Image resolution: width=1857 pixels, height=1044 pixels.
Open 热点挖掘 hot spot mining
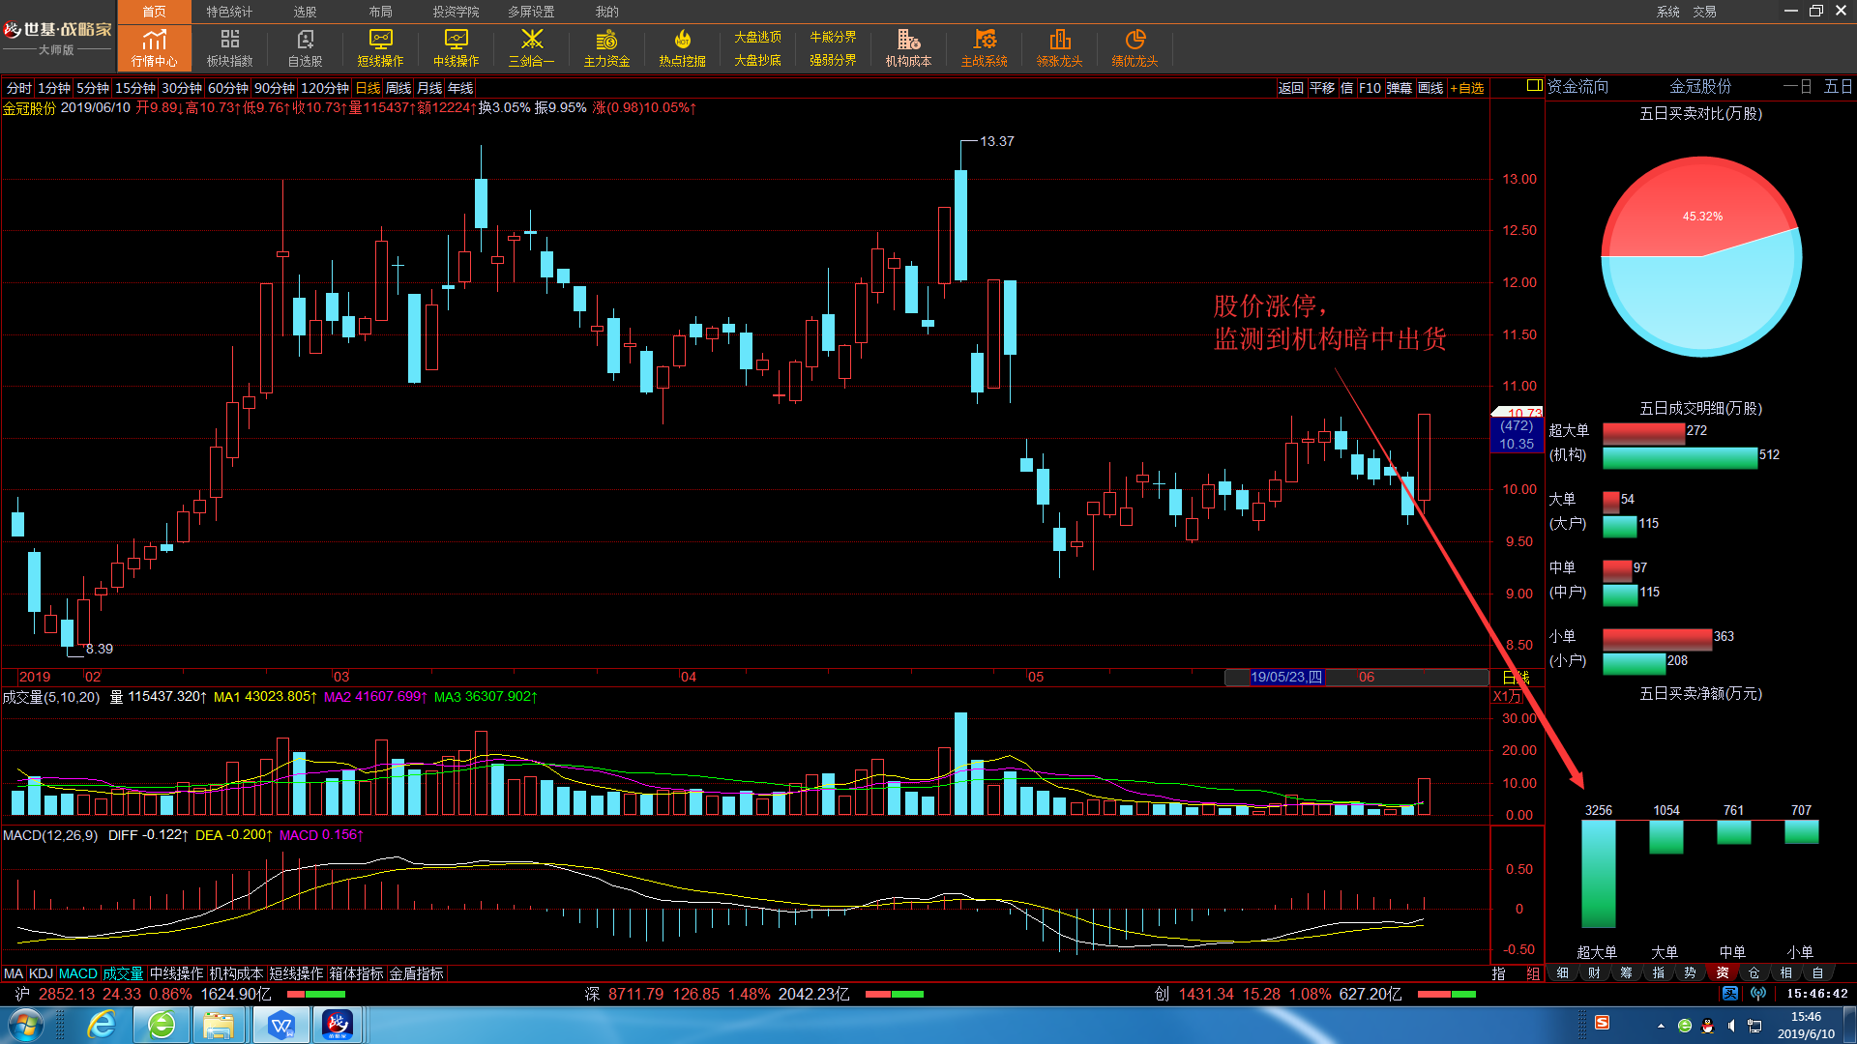coord(682,47)
